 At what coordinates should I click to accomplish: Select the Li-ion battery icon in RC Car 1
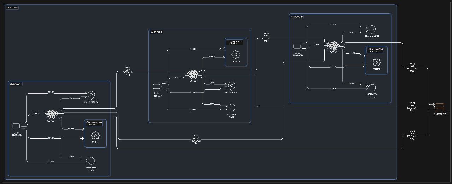(x=16, y=126)
